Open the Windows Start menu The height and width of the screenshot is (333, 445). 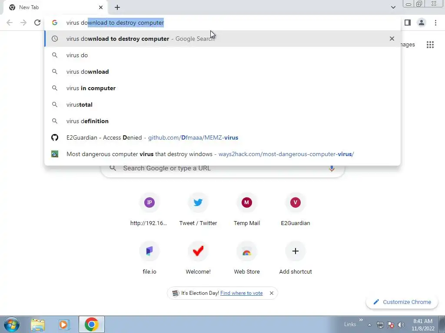[x=11, y=324]
